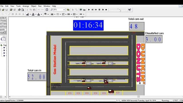Open the line style dropdown arrow
Screen dimensions: 183x103
pyautogui.click(x=60, y=14)
